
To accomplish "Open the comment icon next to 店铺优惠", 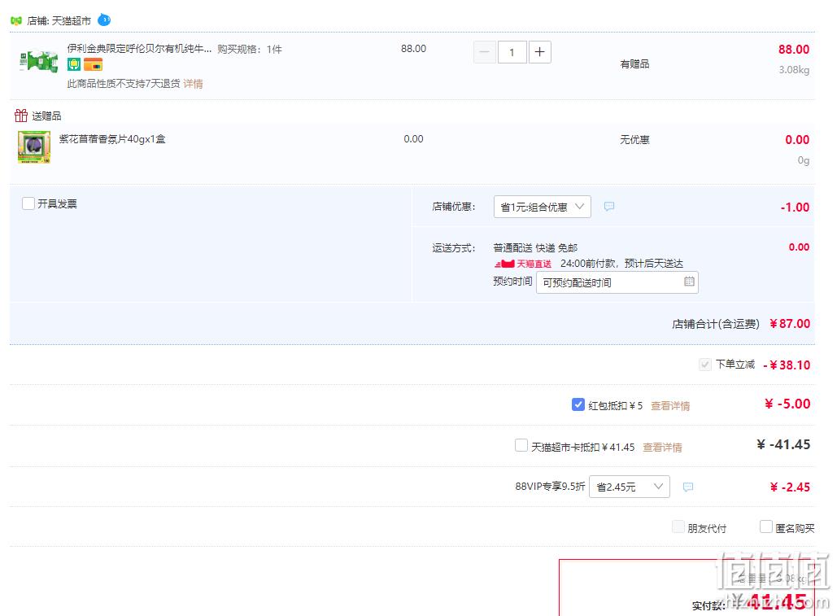I will click(x=609, y=207).
